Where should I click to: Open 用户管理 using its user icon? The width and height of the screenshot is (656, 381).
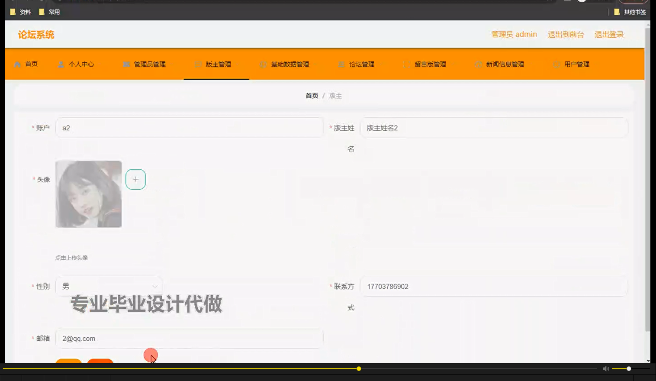tap(556, 64)
